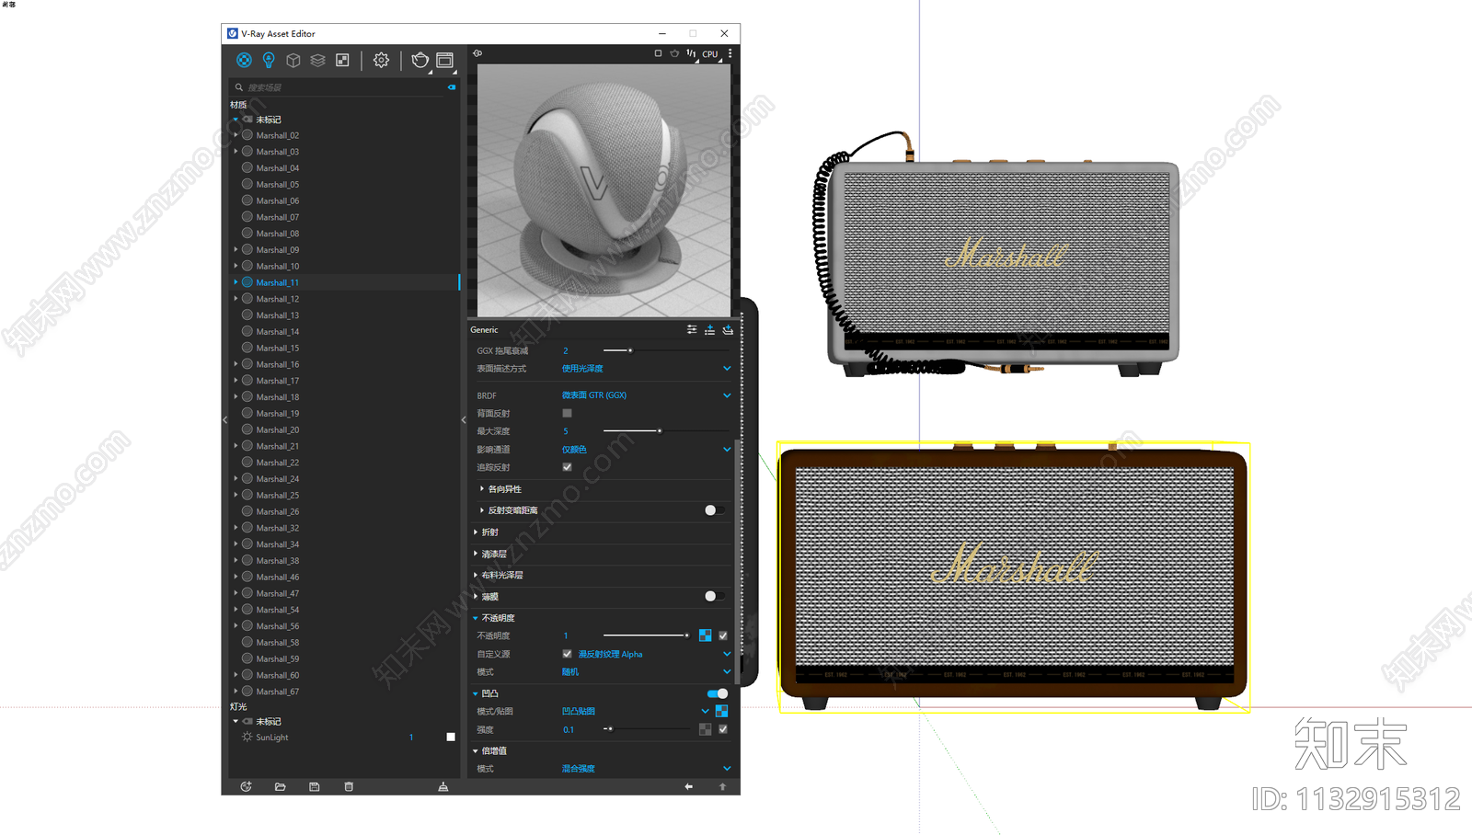Open V-Ray render settings gear
1472x835 pixels.
click(x=381, y=60)
